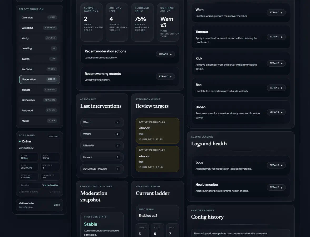This screenshot has height=237, width=310.
Task: Select the Verify menu item
Action: coord(39,38)
